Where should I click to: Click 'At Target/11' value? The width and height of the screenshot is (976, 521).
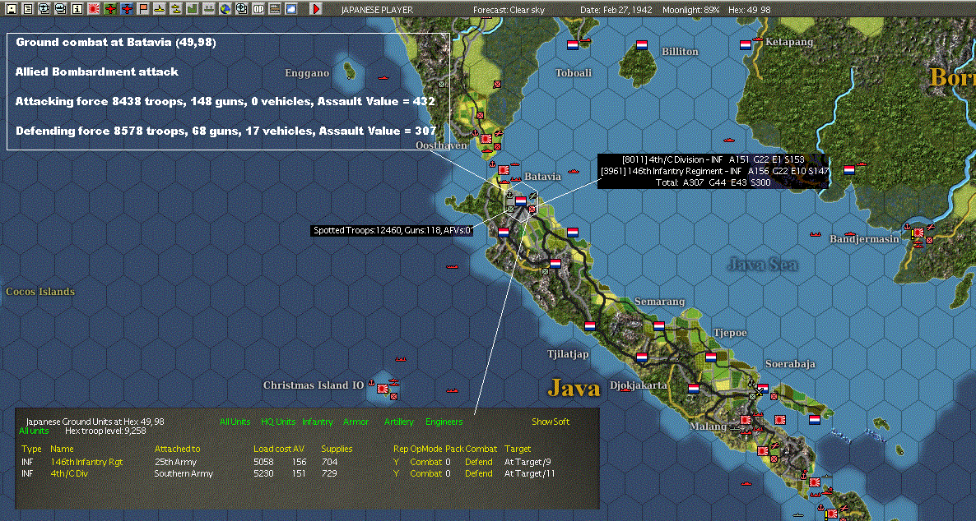click(x=529, y=473)
